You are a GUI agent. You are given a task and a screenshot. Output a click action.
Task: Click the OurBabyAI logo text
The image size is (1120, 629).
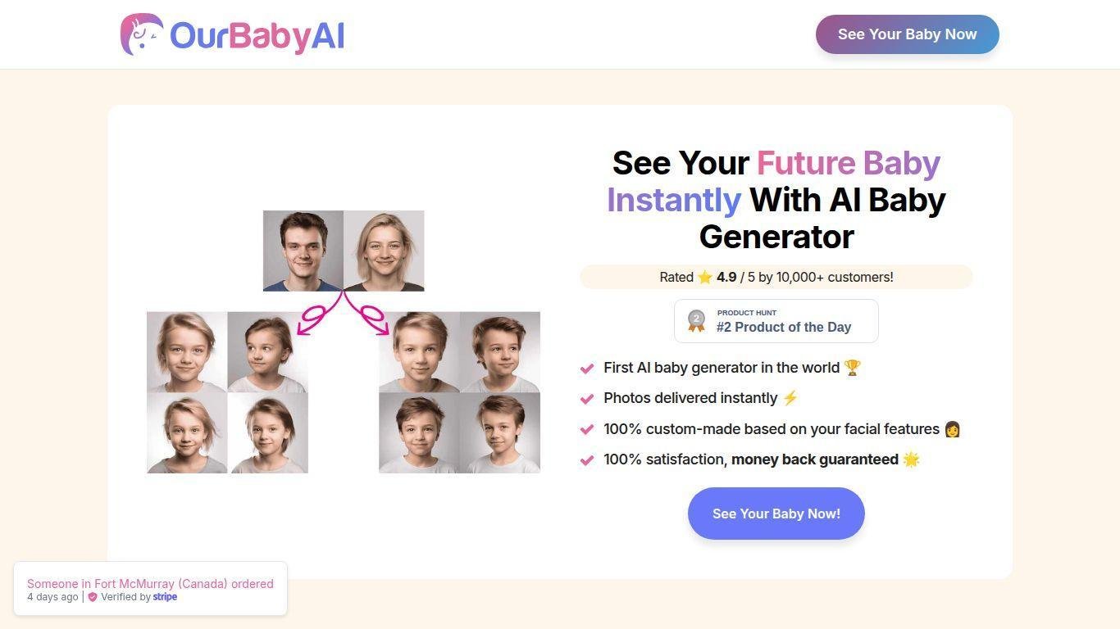coord(257,36)
